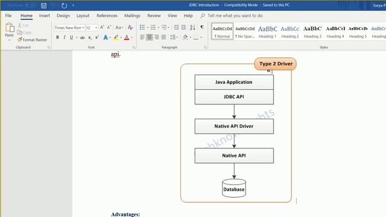Toggle Show paragraph marks

tap(202, 27)
